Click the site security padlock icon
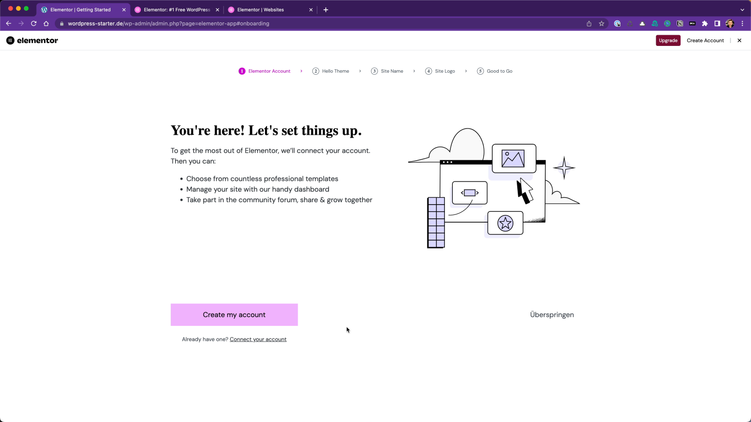Screen dimensions: 751x422 (x=62, y=23)
